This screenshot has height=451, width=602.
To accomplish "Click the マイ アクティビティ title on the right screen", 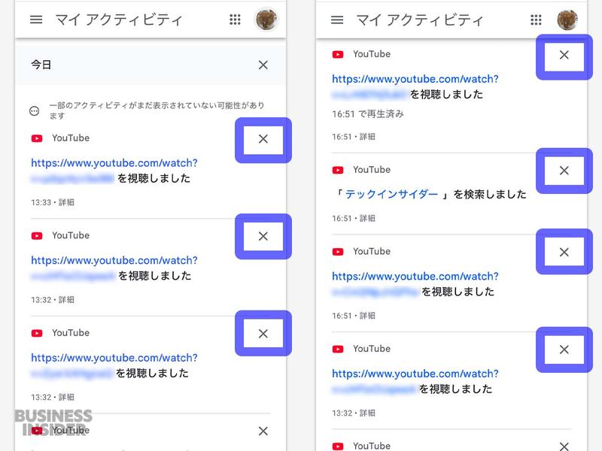I will [x=420, y=20].
